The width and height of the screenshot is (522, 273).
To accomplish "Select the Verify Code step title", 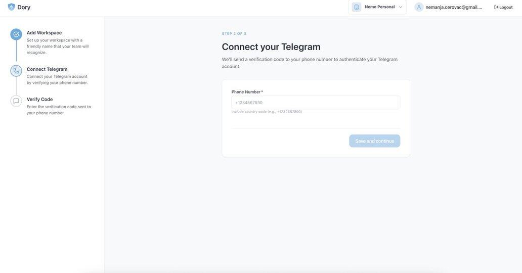I will 39,100.
